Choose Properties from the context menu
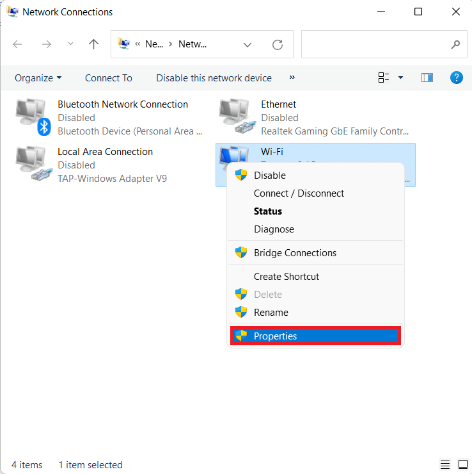The height and width of the screenshot is (474, 472). pos(275,336)
